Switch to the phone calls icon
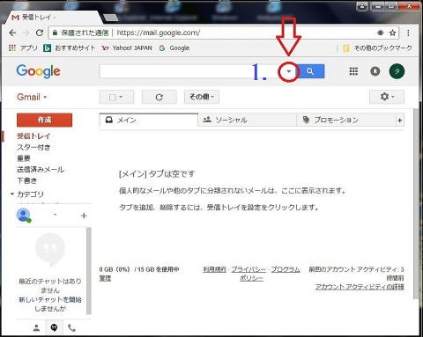The height and width of the screenshot is (337, 423). 71,328
